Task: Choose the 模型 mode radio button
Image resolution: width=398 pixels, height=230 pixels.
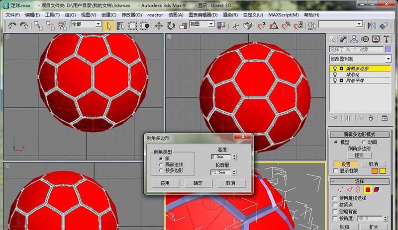Action: pyautogui.click(x=336, y=142)
